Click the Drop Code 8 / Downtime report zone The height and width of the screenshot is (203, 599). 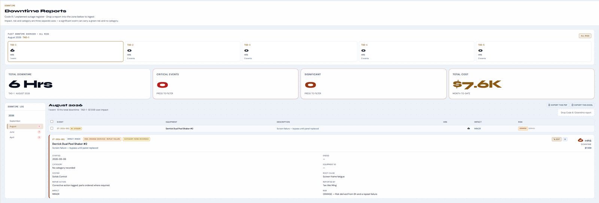click(576, 112)
